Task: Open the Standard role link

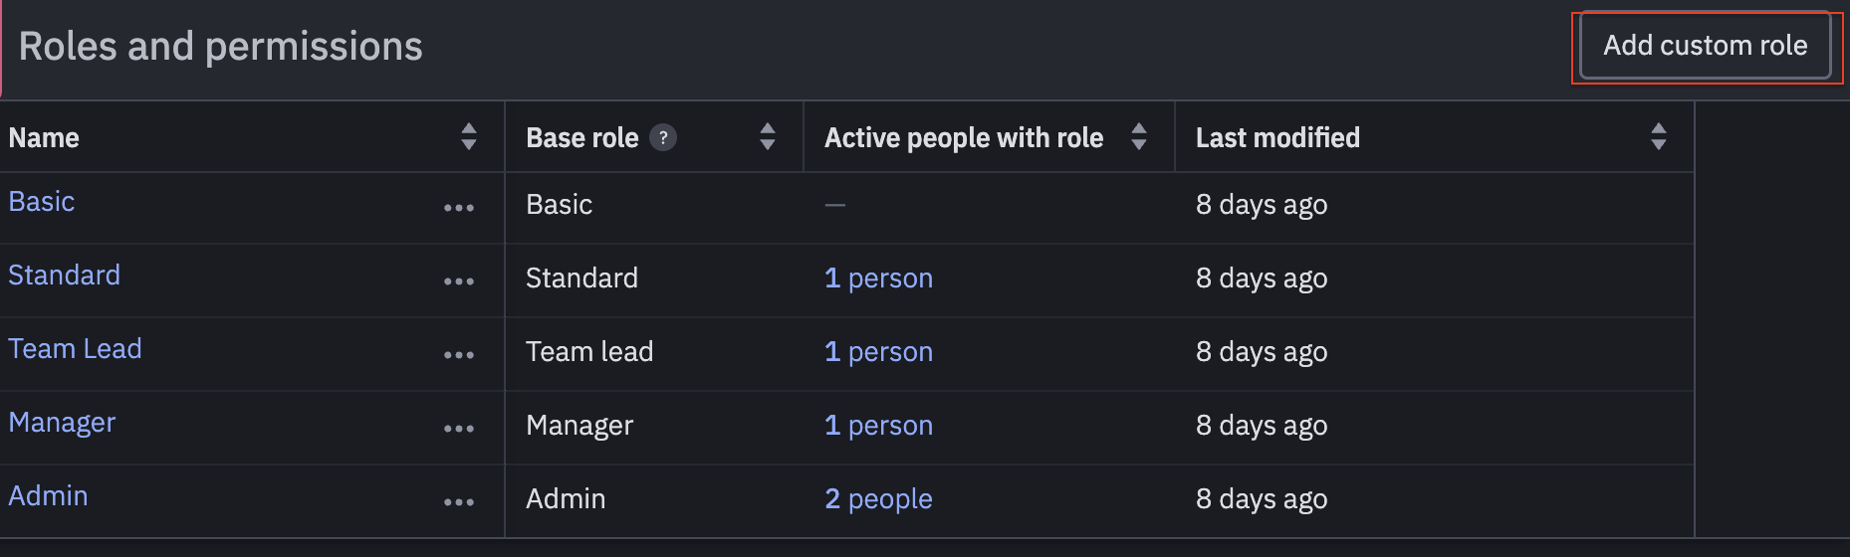Action: (x=65, y=276)
